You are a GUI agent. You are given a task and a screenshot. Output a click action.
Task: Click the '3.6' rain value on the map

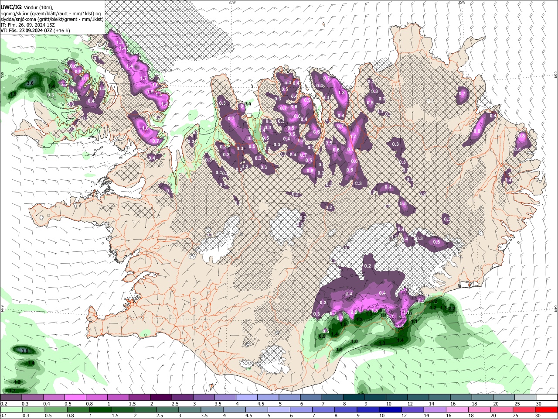(x=30, y=83)
